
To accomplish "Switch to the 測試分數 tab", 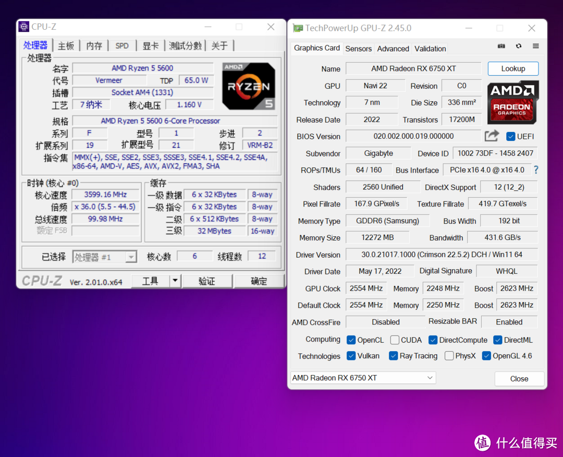I will point(185,46).
